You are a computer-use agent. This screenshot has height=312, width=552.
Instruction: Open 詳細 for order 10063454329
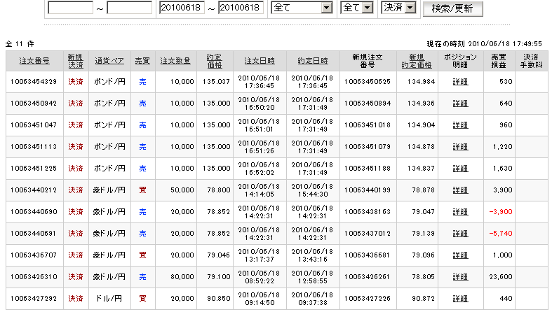[x=460, y=83]
